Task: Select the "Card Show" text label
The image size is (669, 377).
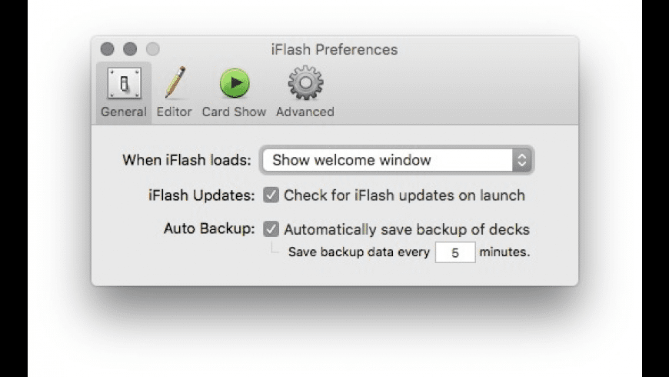Action: point(234,112)
